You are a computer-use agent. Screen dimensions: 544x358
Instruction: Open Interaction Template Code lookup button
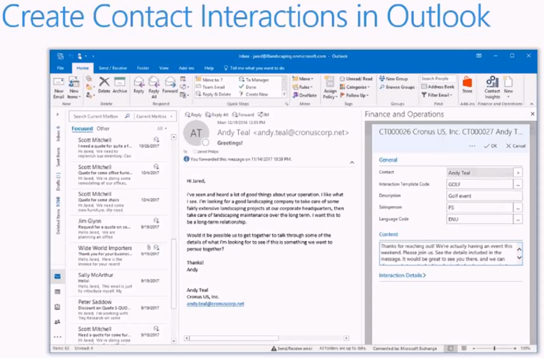pos(518,185)
